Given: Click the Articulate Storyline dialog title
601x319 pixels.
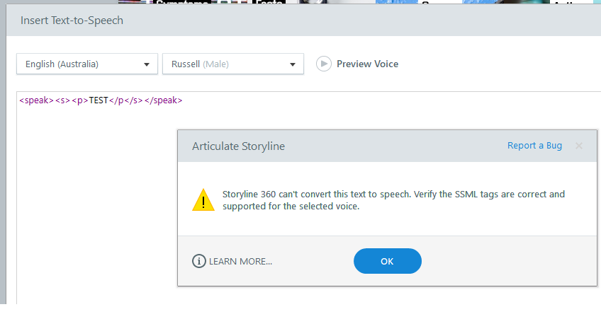Looking at the screenshot, I should pos(238,146).
